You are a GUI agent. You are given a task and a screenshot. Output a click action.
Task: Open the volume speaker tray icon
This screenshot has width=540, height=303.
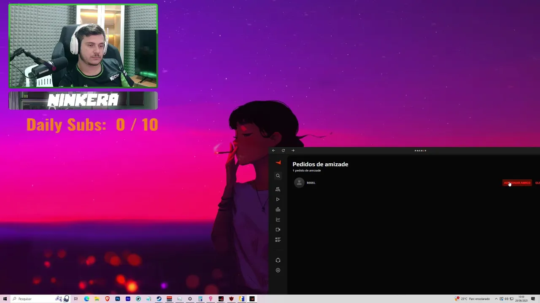point(506,299)
